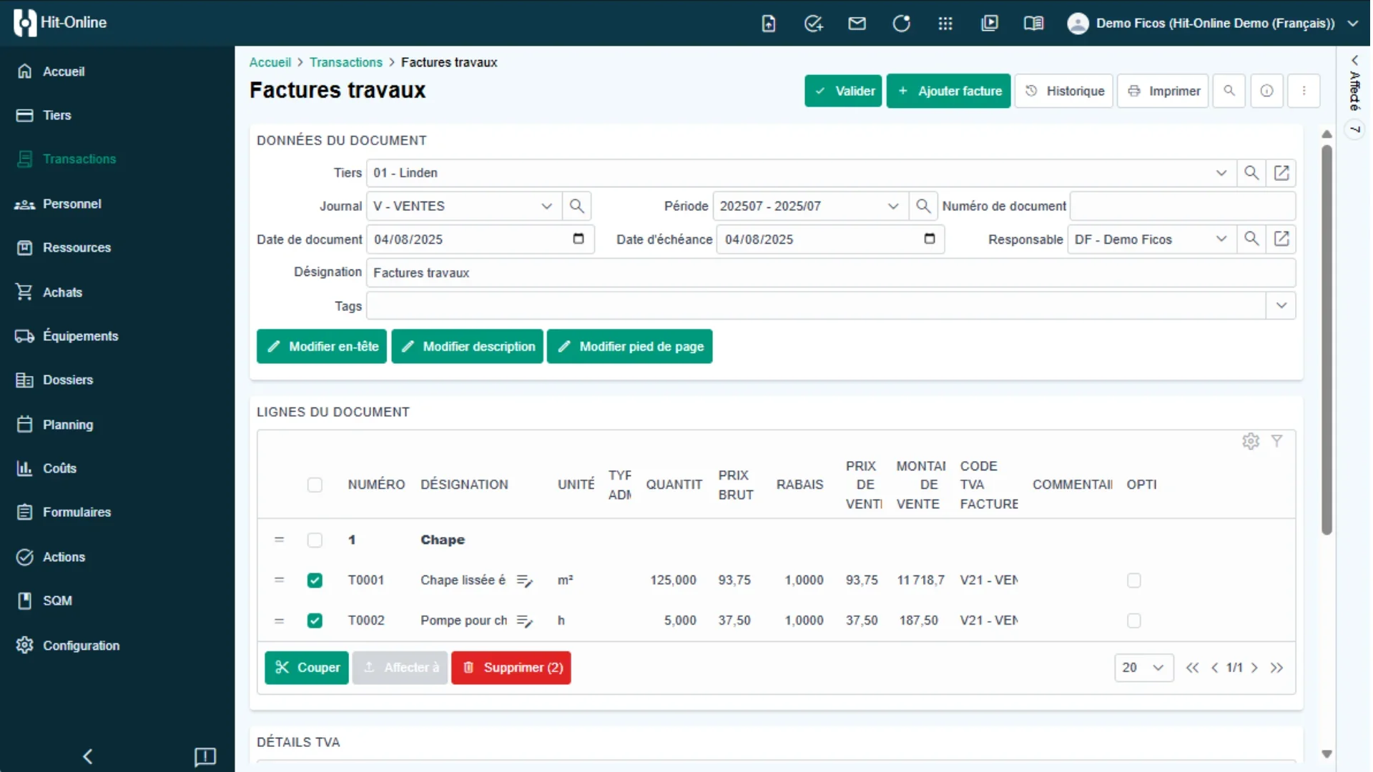Click the Valider button
1373x772 pixels.
[844, 91]
